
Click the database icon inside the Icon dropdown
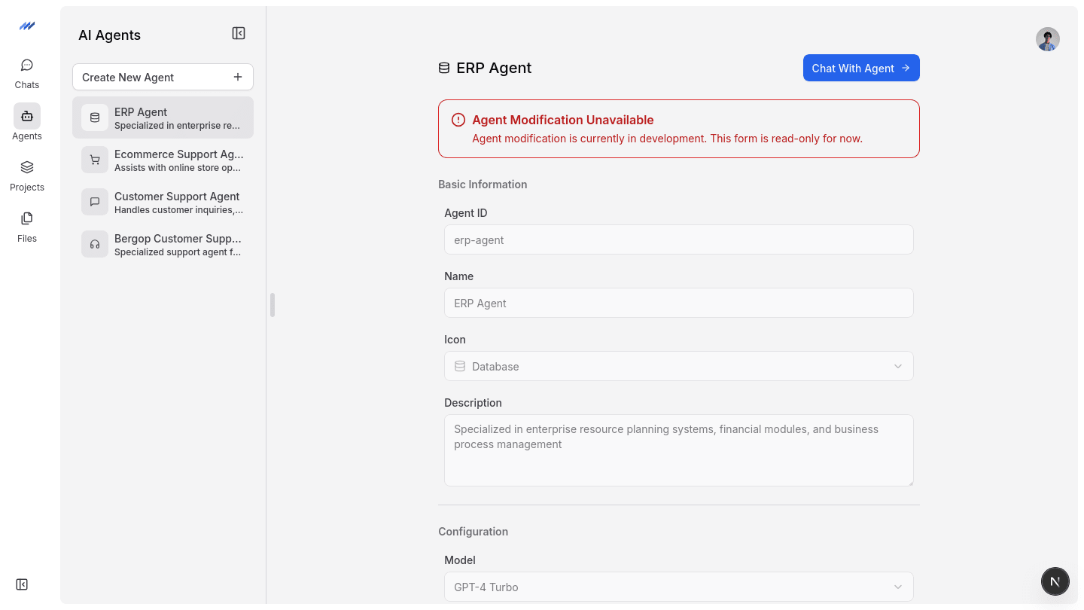pos(460,366)
